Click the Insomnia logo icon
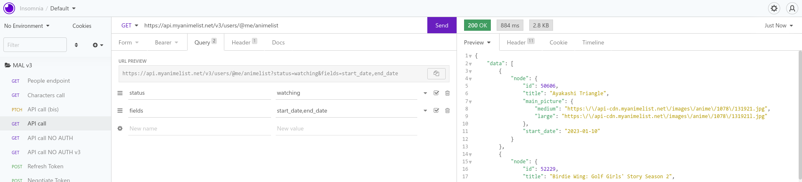The width and height of the screenshot is (802, 182). [x=9, y=8]
